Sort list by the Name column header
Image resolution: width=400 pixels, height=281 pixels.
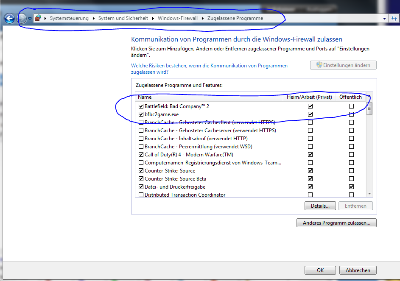tap(209, 97)
